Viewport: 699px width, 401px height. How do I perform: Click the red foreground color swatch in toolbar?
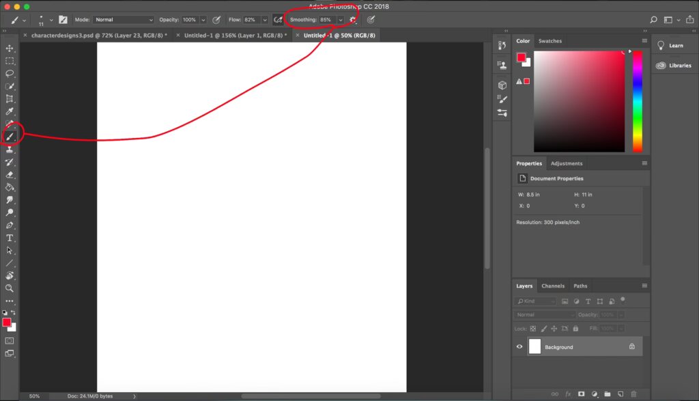(6, 322)
